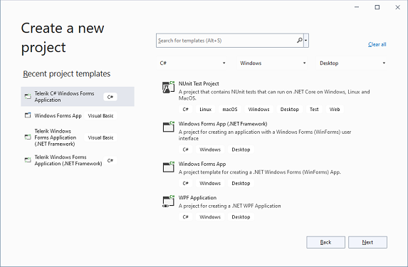Click the WPF Application template icon
This screenshot has width=408, height=267.
[x=168, y=201]
